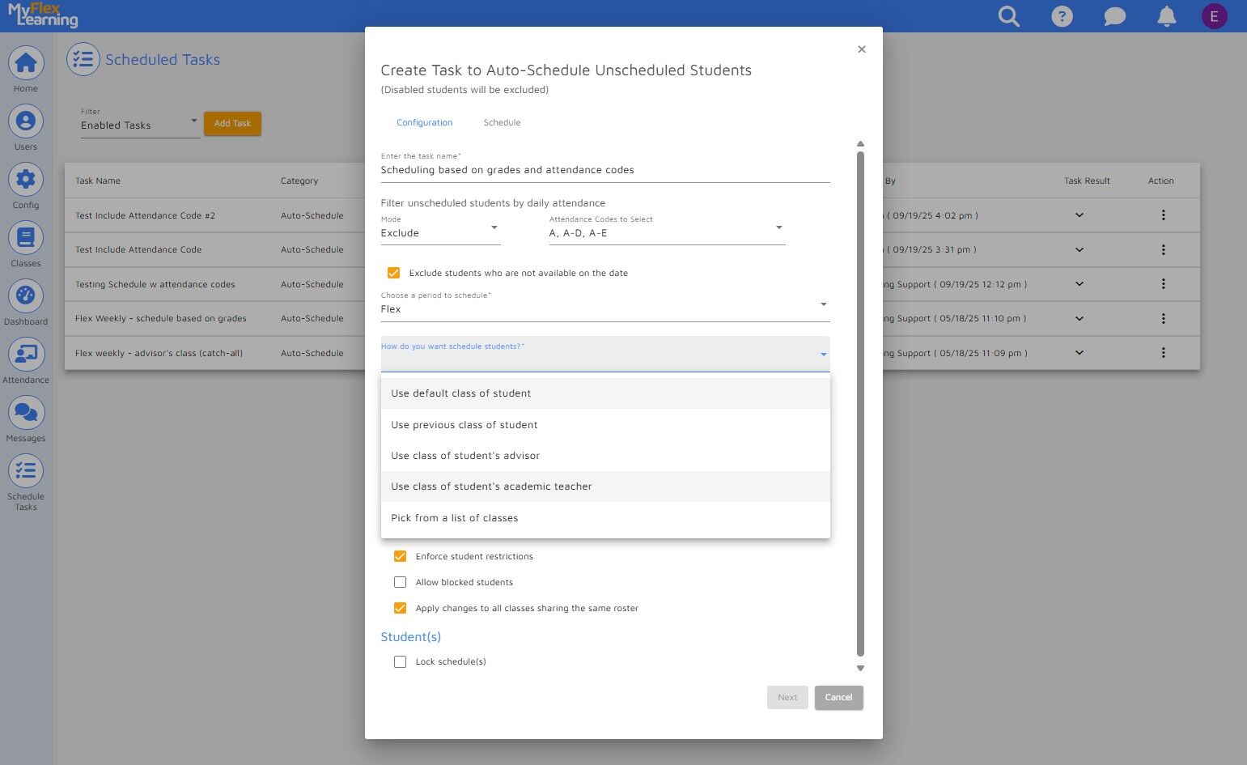This screenshot has height=765, width=1247.
Task: Click the search magnifier icon
Action: (x=1008, y=16)
